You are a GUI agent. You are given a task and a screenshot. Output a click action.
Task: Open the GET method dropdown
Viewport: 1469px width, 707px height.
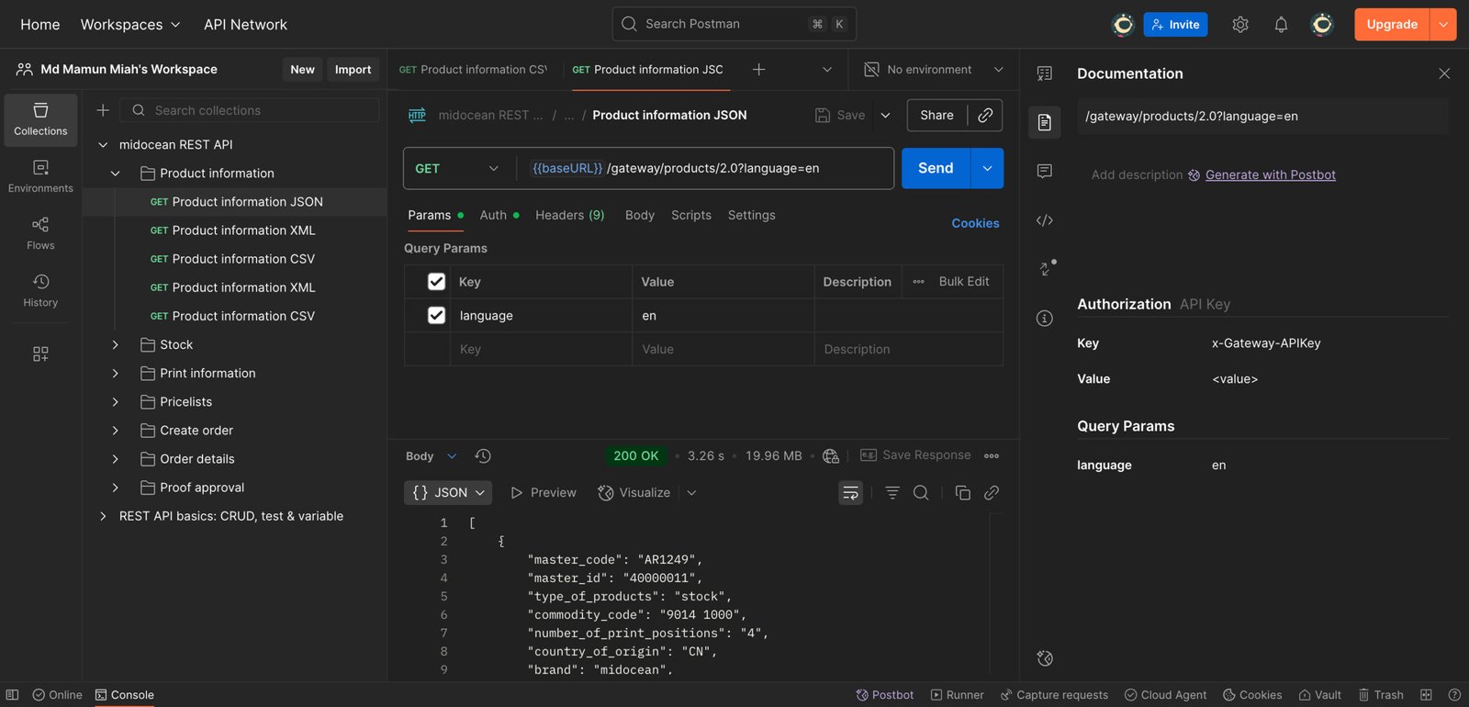click(456, 169)
